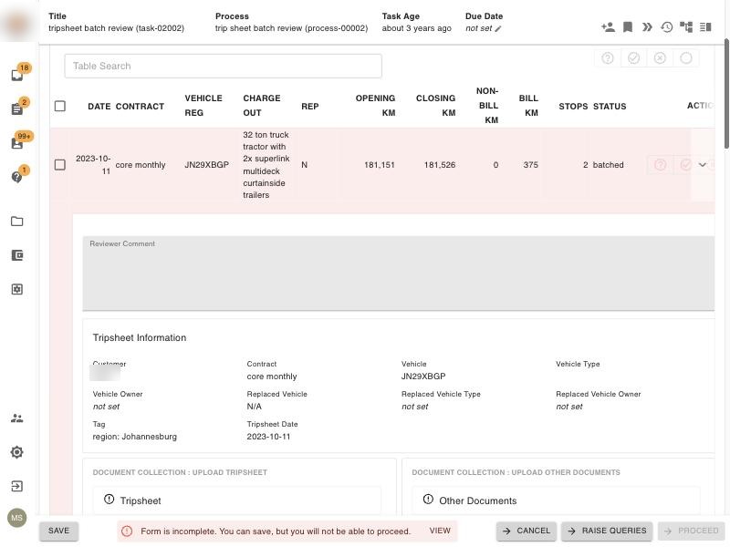Open the MS user avatar
The height and width of the screenshot is (547, 730).
tap(17, 518)
